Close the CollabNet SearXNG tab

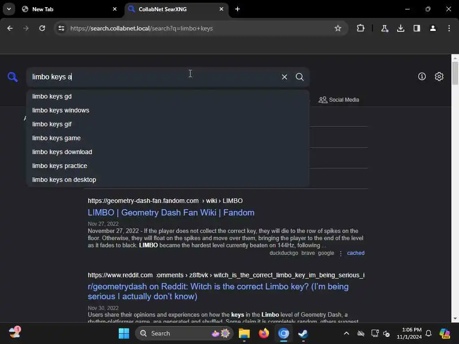click(x=221, y=9)
